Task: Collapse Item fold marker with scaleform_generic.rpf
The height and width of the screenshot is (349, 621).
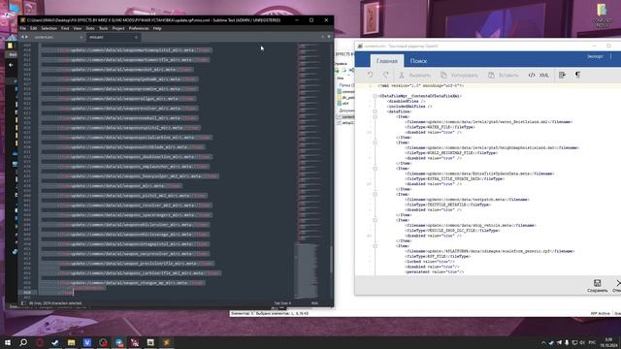Action: click(x=375, y=246)
